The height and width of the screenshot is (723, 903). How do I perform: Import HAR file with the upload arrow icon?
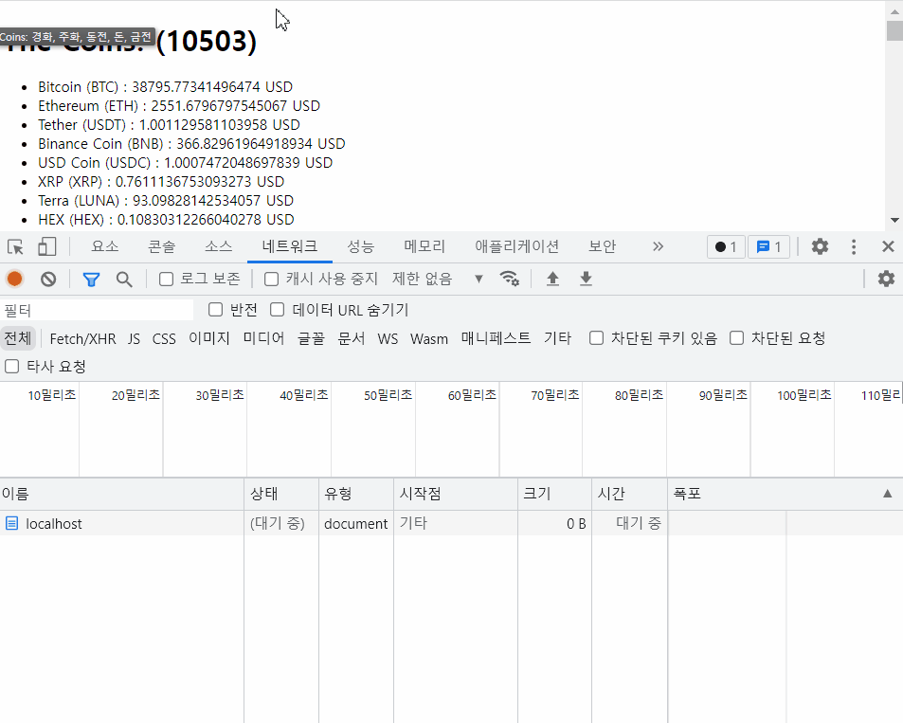coord(552,279)
